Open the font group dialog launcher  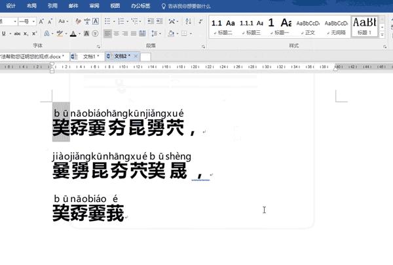[98, 47]
